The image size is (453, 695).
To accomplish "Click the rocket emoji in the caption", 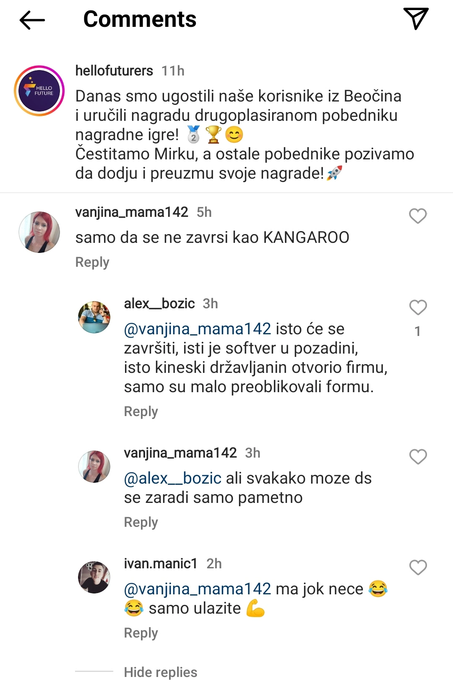I will click(x=334, y=172).
